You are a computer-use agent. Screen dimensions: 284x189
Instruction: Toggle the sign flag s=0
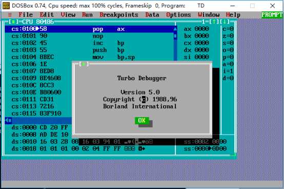(x=228, y=43)
